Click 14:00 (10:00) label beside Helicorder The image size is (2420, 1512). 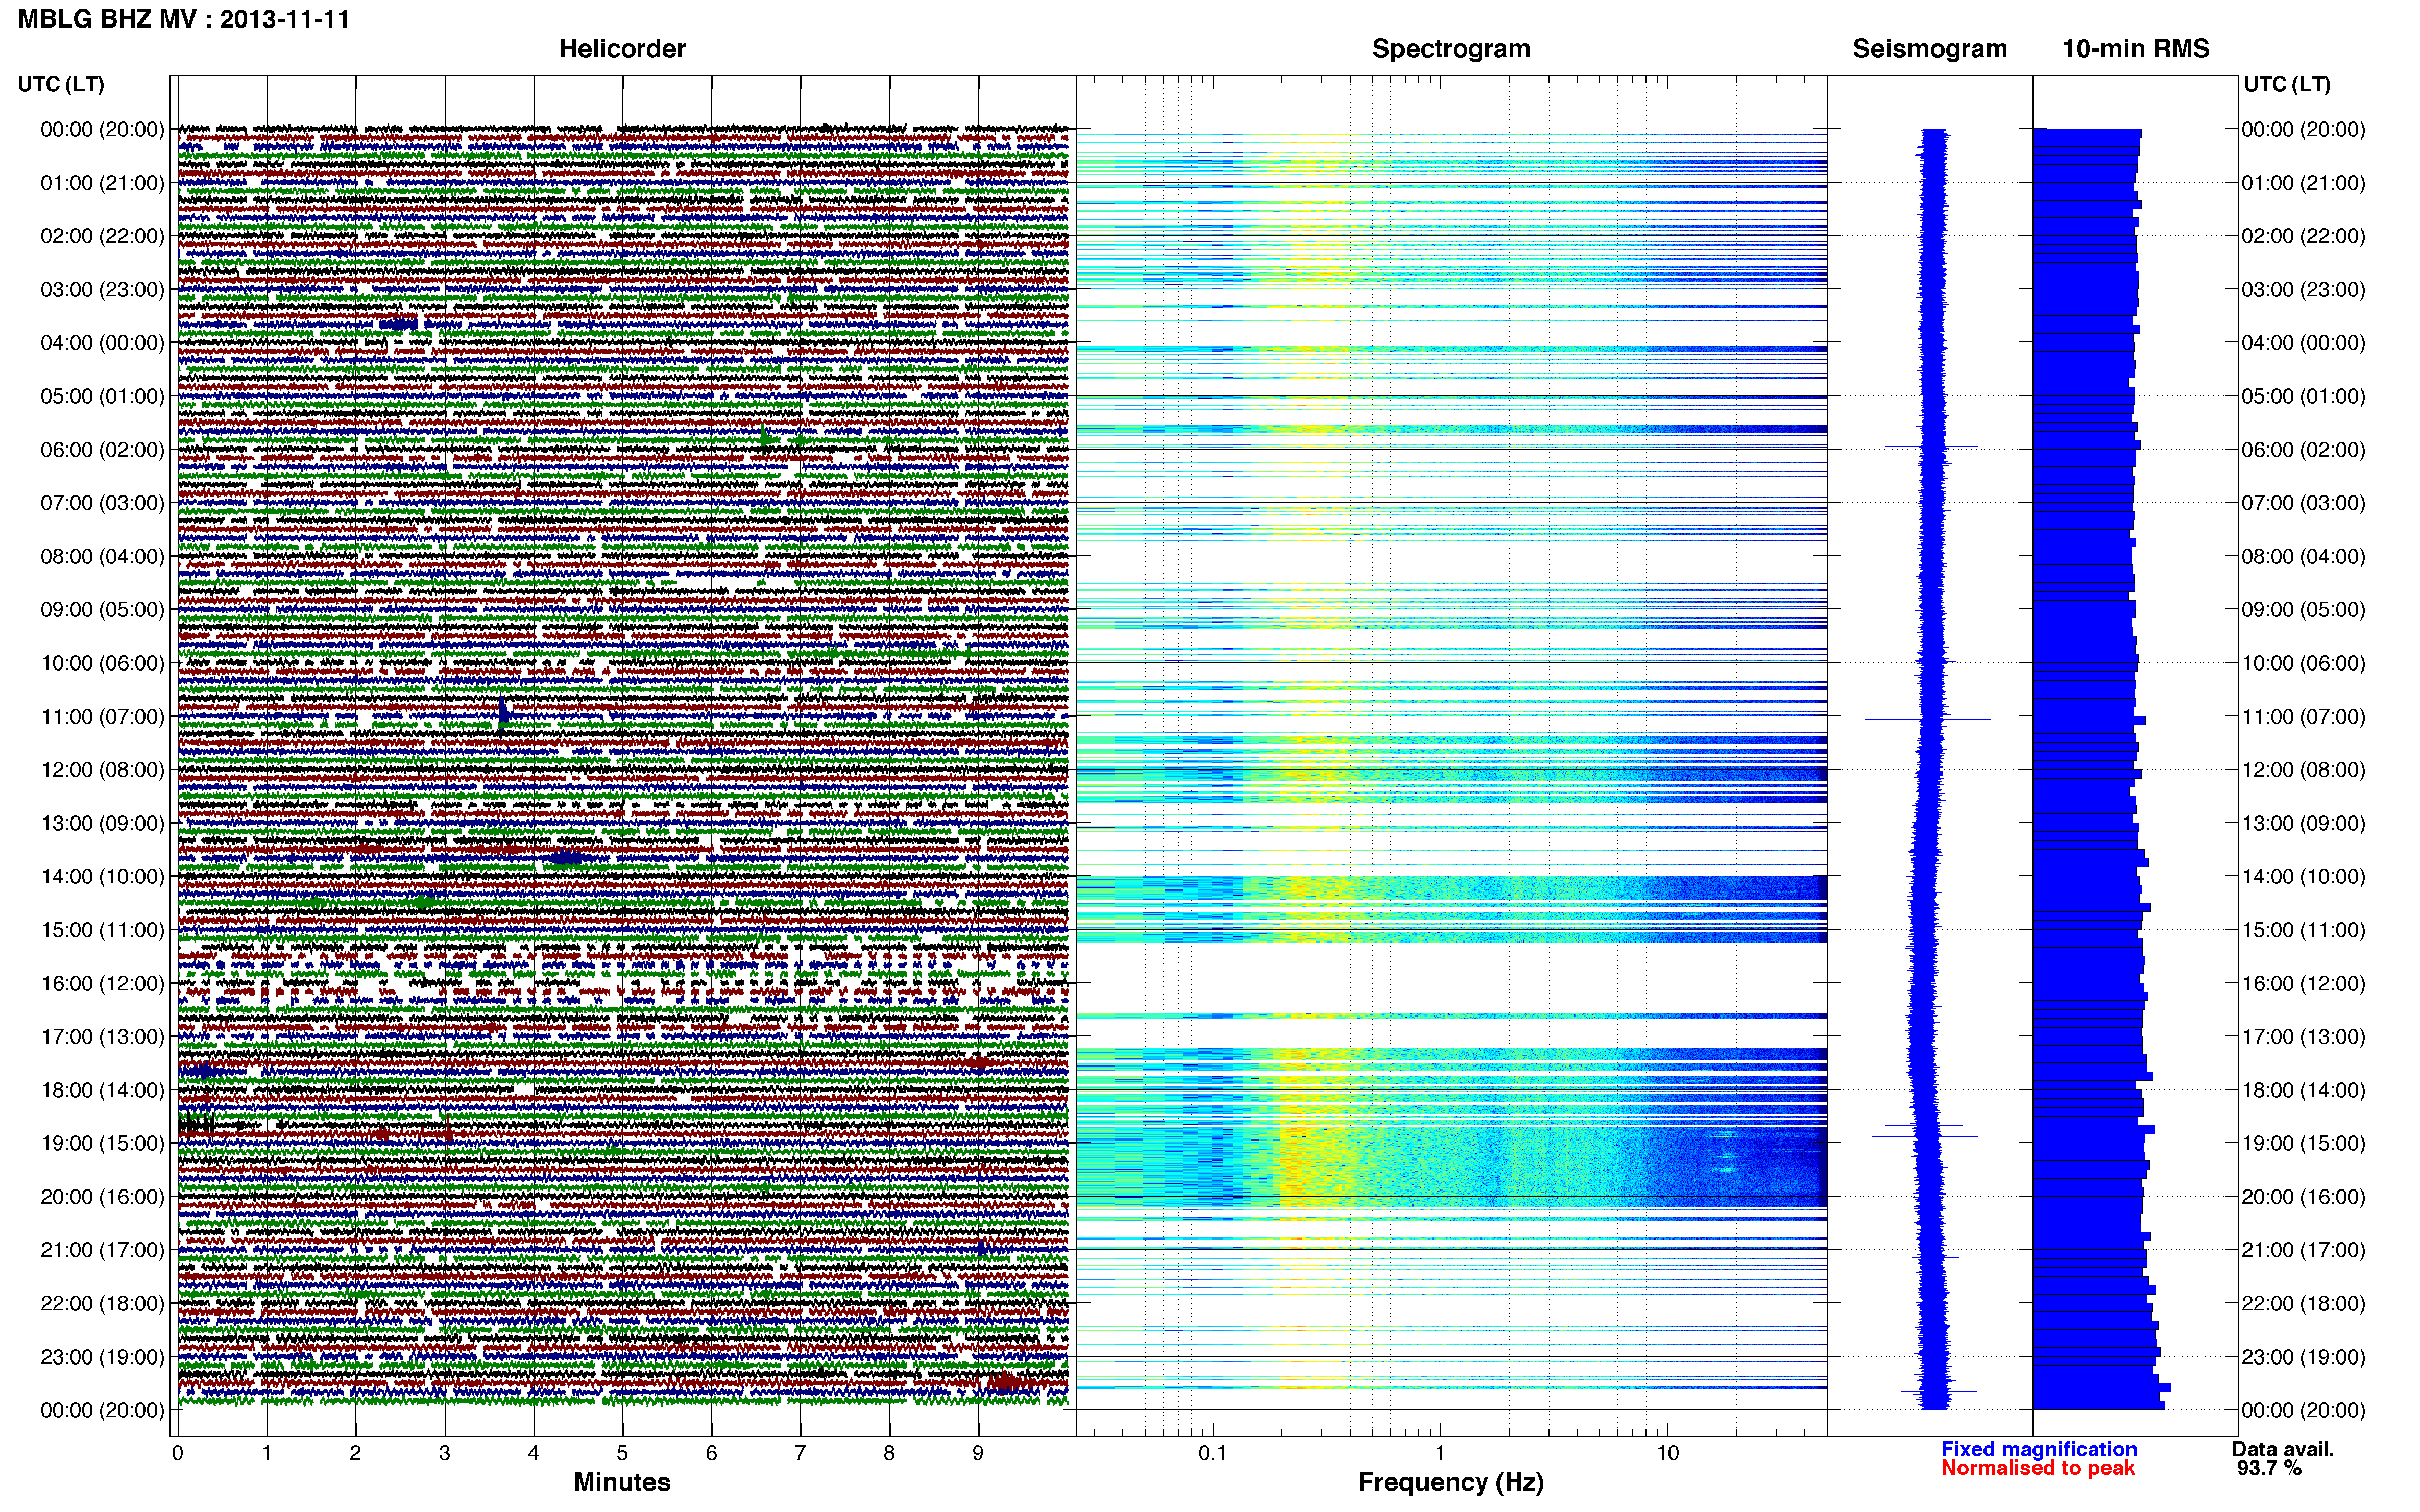102,877
